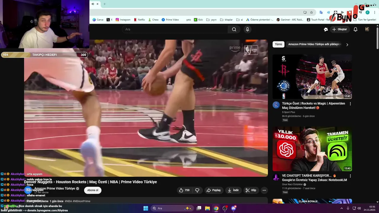
Task: Show next filter chips with the arrow
Action: coord(347,45)
